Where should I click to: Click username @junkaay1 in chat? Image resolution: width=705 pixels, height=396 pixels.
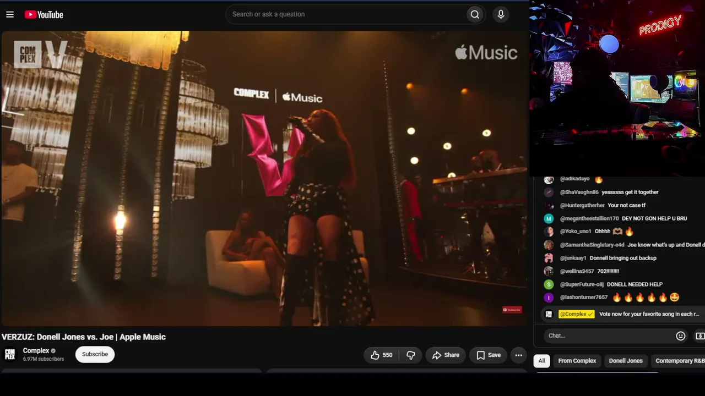[573, 258]
